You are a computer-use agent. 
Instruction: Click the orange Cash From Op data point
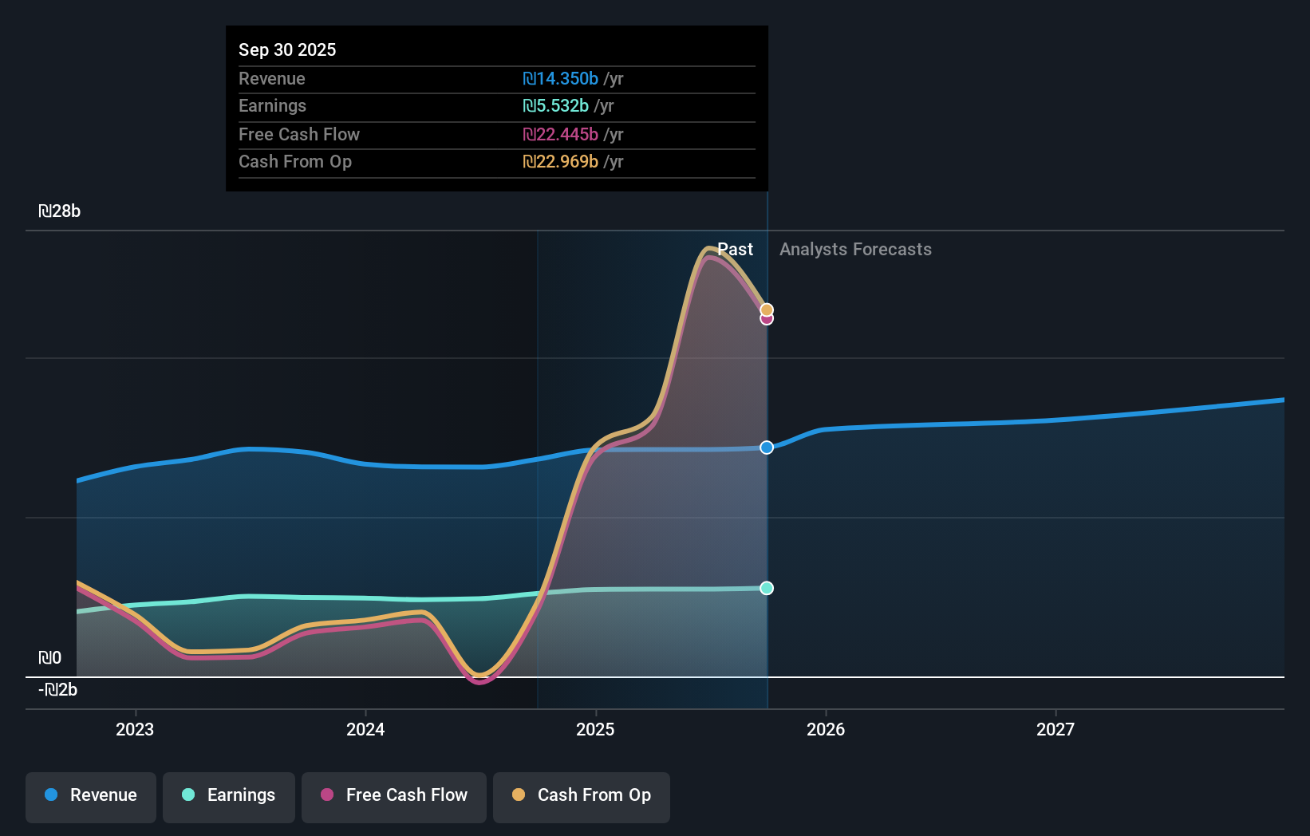(x=767, y=310)
